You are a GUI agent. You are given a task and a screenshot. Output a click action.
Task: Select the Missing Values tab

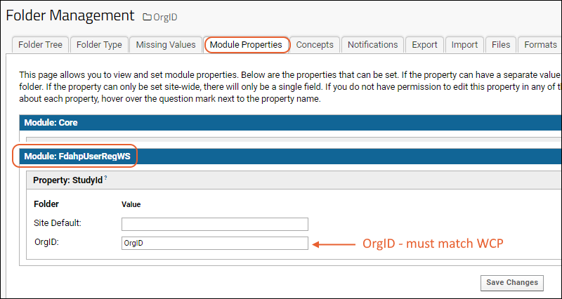coord(166,45)
